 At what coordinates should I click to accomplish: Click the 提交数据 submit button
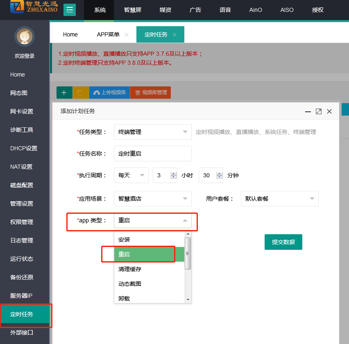click(283, 242)
